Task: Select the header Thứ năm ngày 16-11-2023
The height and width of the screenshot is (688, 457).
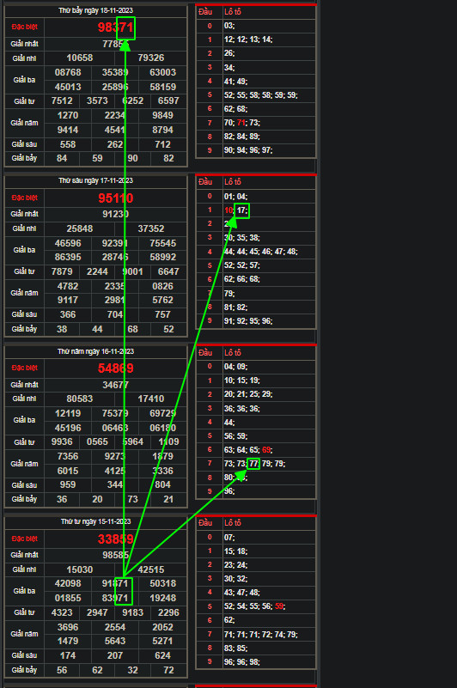Action: 95,351
